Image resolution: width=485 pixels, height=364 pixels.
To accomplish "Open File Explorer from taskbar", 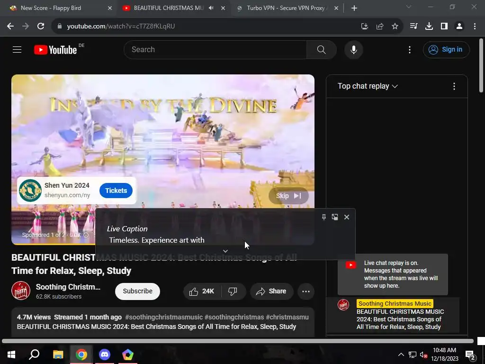I will coord(58,355).
